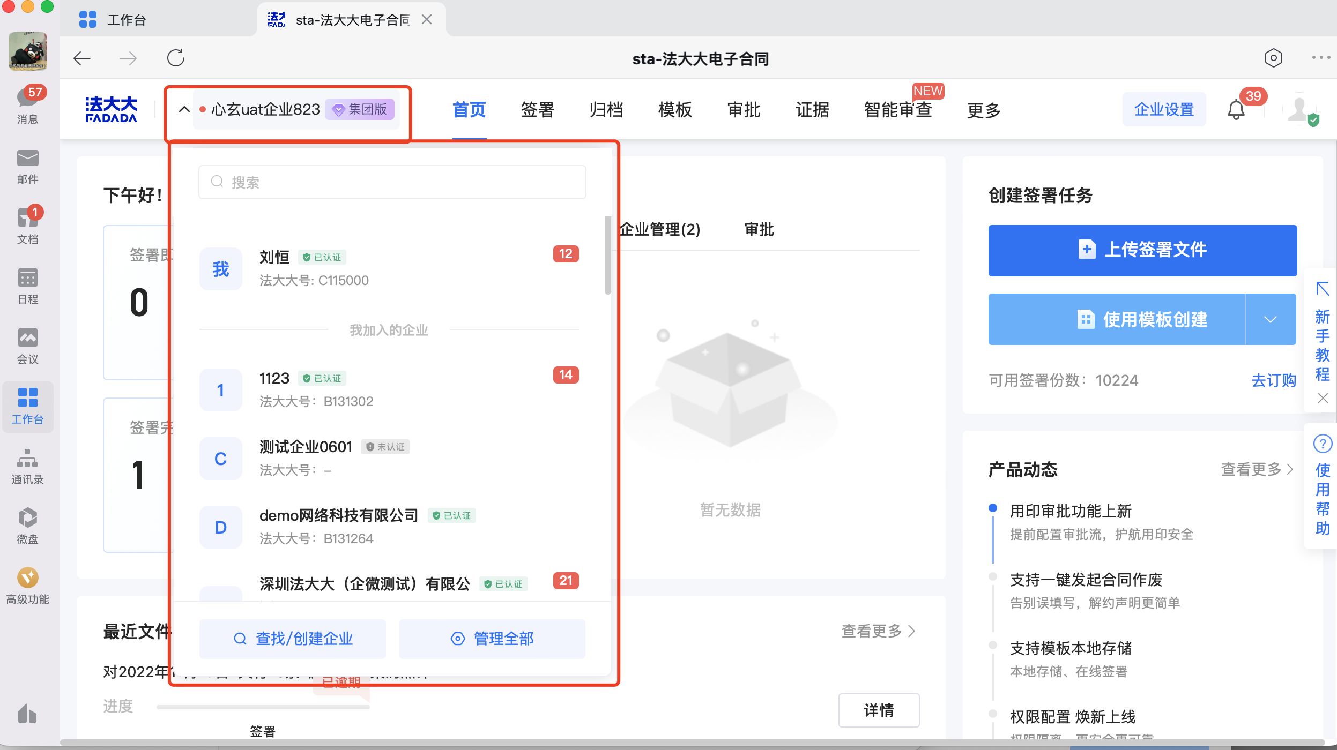Select demo网络科技有限公司 enterprise entry
Image resolution: width=1337 pixels, height=750 pixels.
(389, 526)
